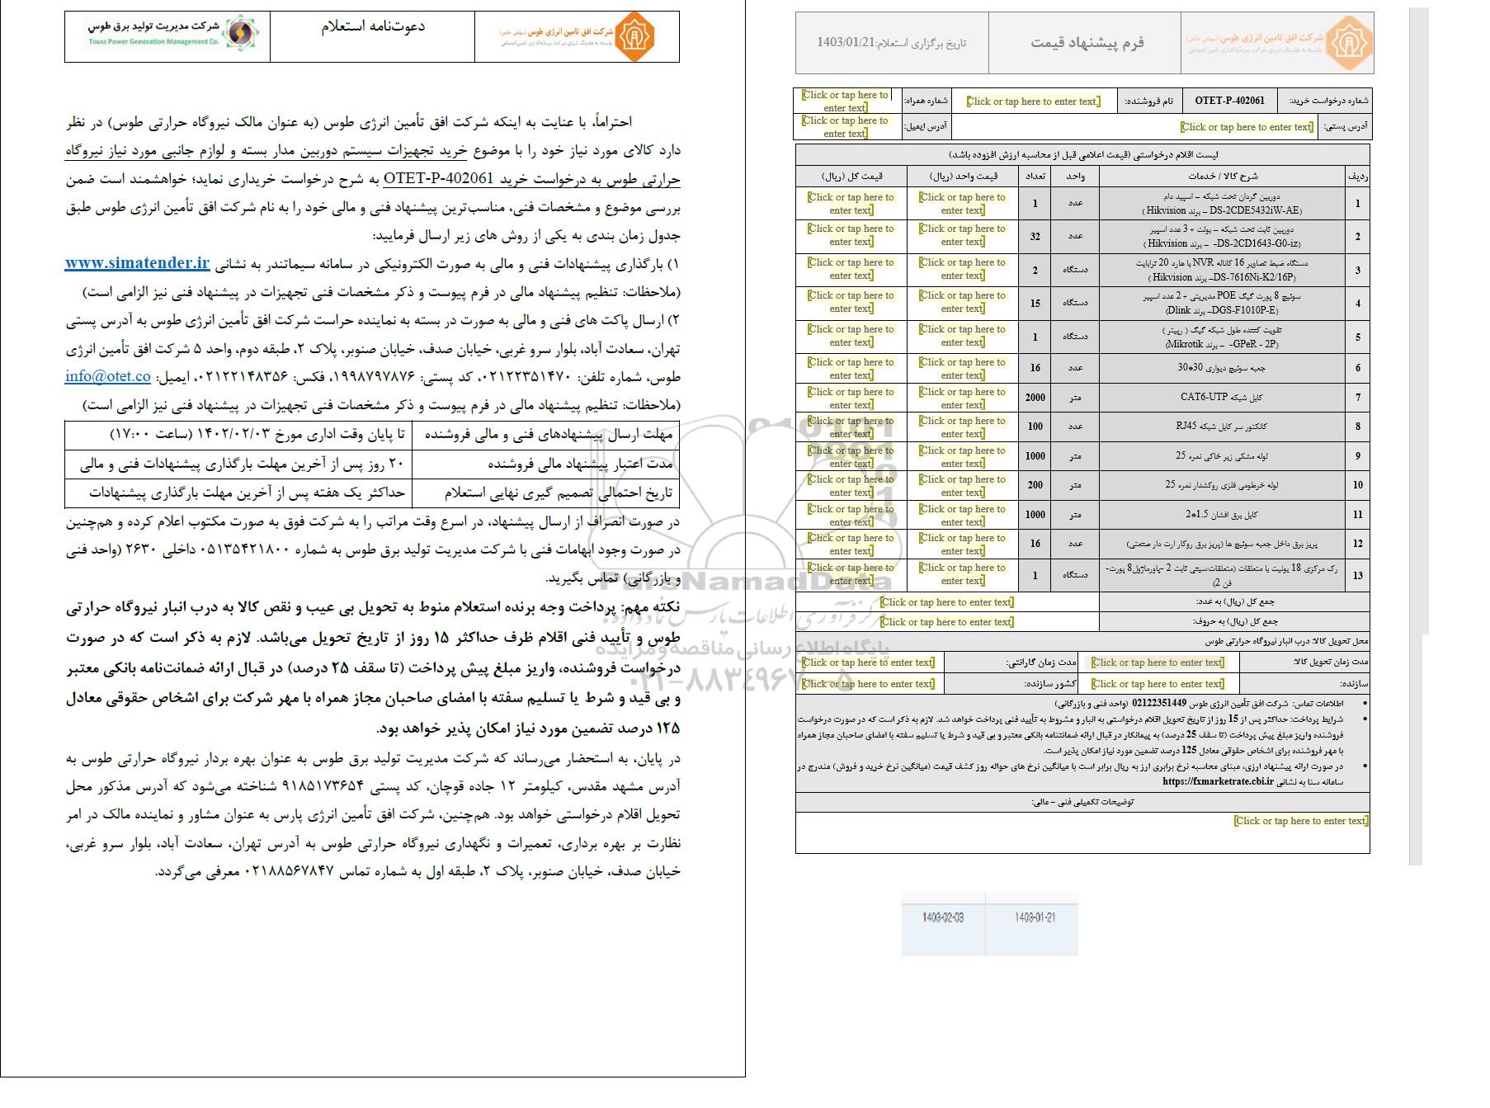The height and width of the screenshot is (1108, 1490).
Task: Click the goods delivery time field
Action: point(1158,662)
